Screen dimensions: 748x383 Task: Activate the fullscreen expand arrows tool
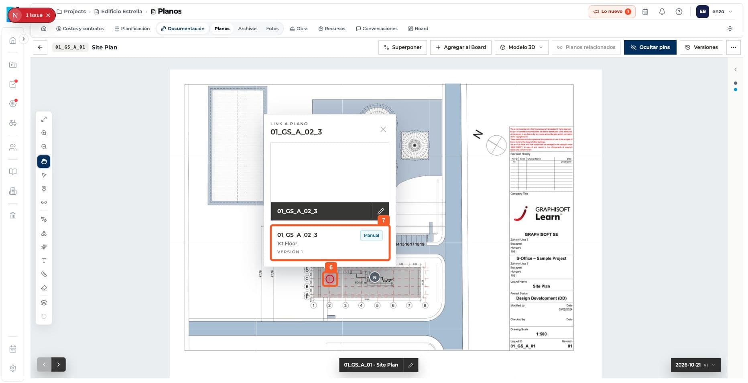click(x=44, y=119)
